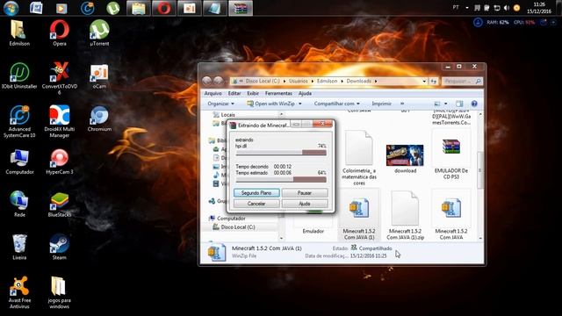Click the refresh button beside address bar
This screenshot has width=562, height=316.
[433, 82]
